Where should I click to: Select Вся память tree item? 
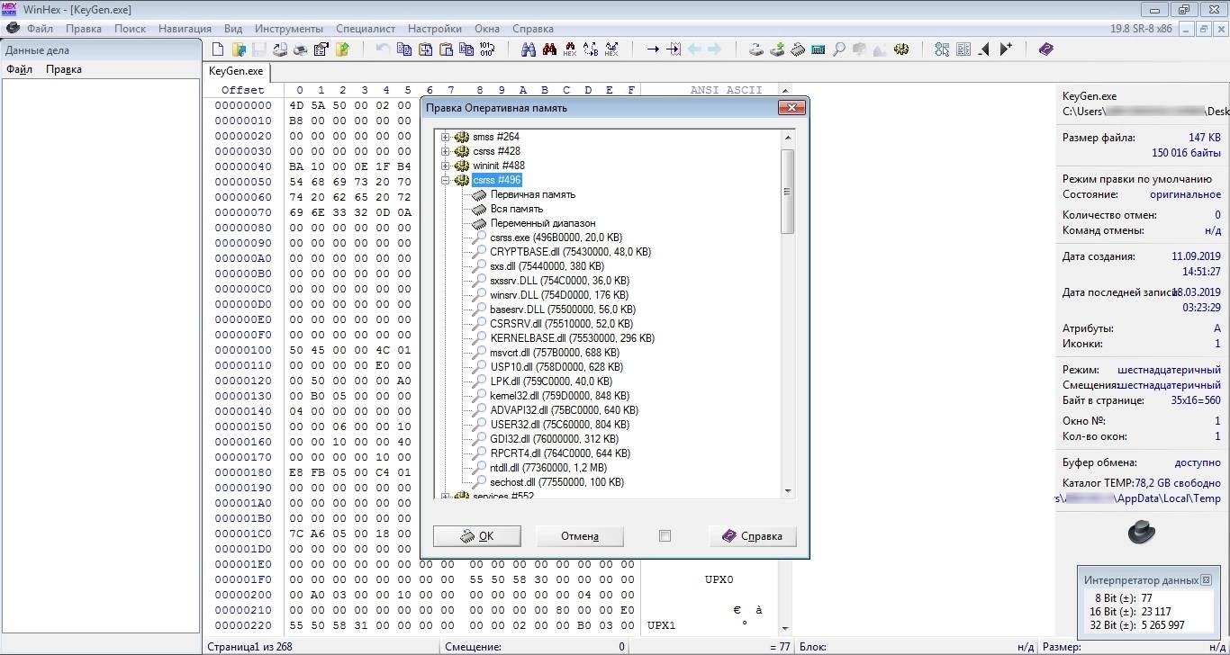click(516, 209)
